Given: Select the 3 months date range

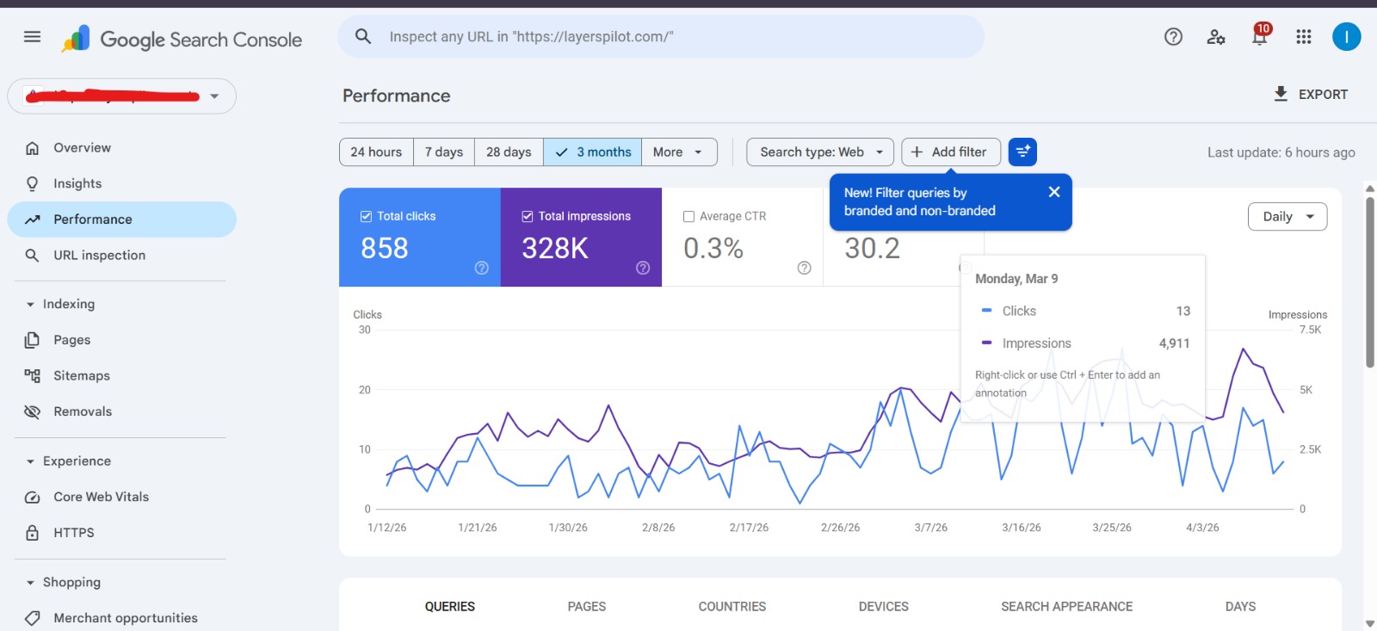Looking at the screenshot, I should 593,152.
